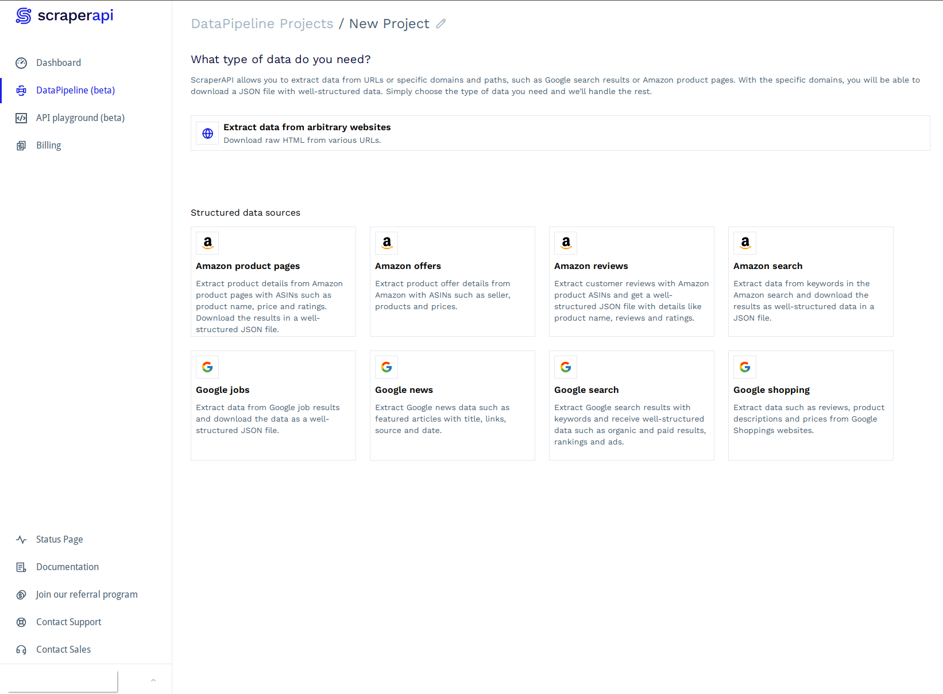This screenshot has width=943, height=694.
Task: Click the Google news description text
Action: pos(442,419)
